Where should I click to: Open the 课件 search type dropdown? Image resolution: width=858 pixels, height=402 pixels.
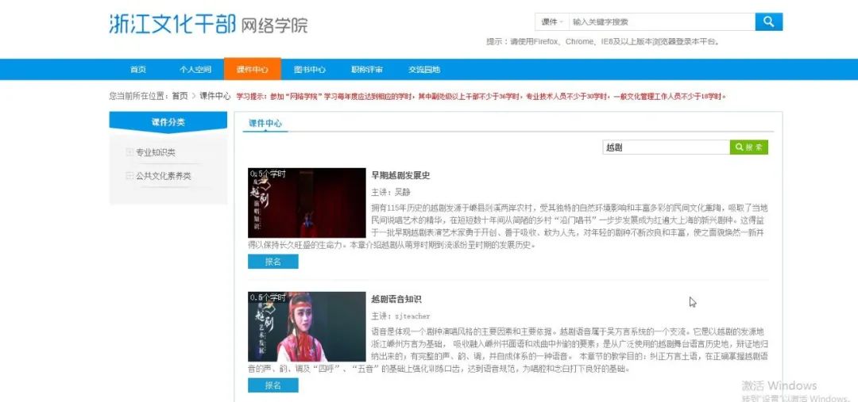point(551,22)
